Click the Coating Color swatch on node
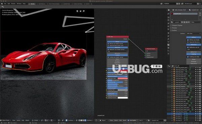 pos(123,90)
